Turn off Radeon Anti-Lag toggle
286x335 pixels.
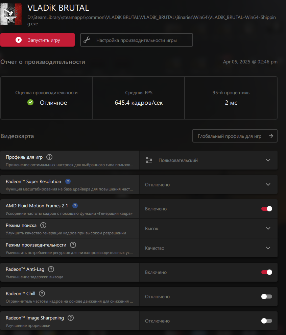[x=266, y=272]
